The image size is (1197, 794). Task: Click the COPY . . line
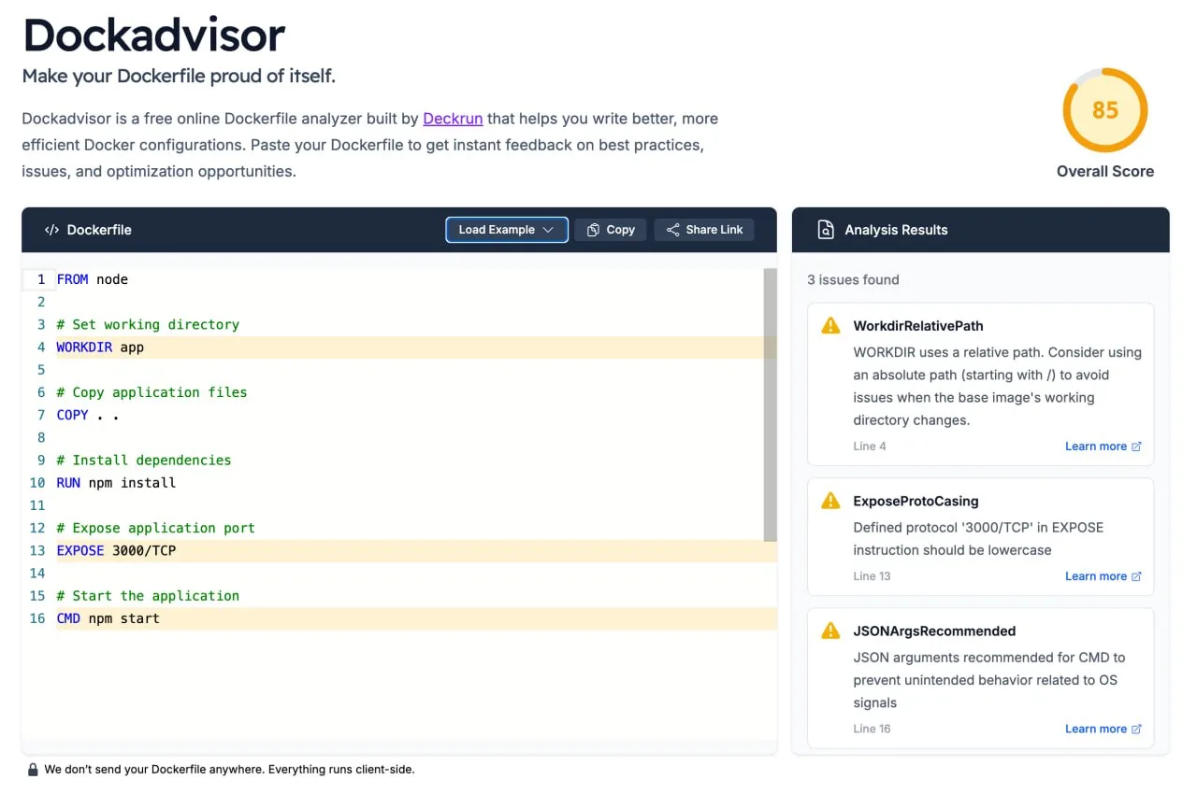(x=416, y=415)
